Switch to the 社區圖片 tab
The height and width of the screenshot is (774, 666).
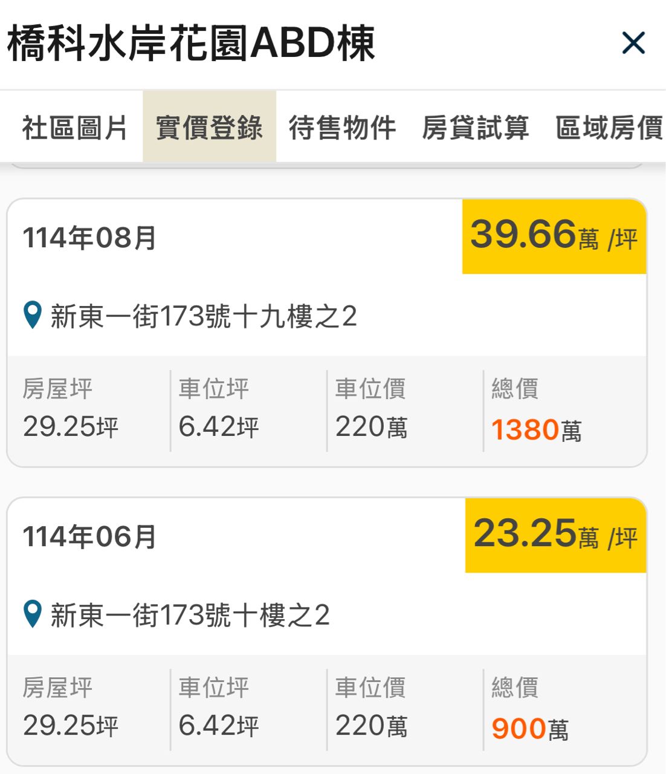[75, 128]
